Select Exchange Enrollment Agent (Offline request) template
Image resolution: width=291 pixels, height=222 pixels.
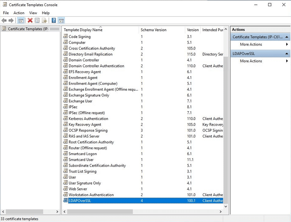pos(103,89)
